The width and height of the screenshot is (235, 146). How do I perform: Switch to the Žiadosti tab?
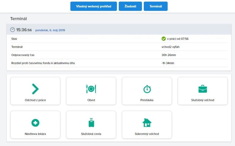tap(130, 6)
